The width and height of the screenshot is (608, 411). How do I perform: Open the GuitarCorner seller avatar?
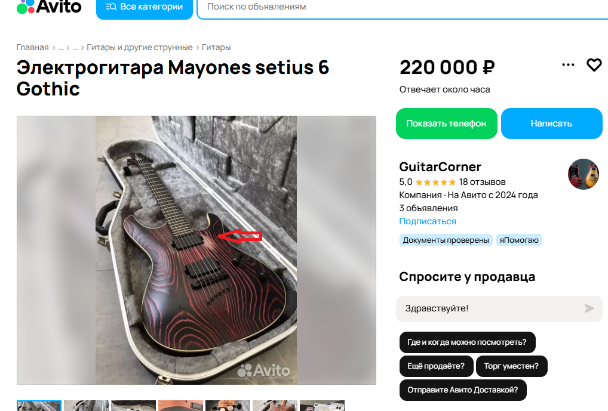(x=583, y=174)
